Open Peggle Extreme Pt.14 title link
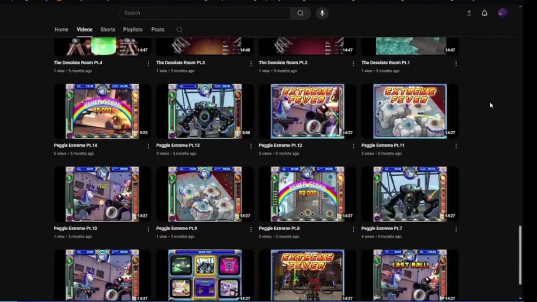Image resolution: width=537 pixels, height=302 pixels. pos(76,145)
